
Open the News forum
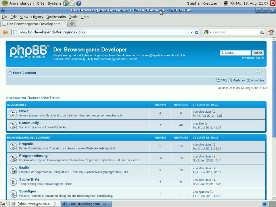[24, 111]
